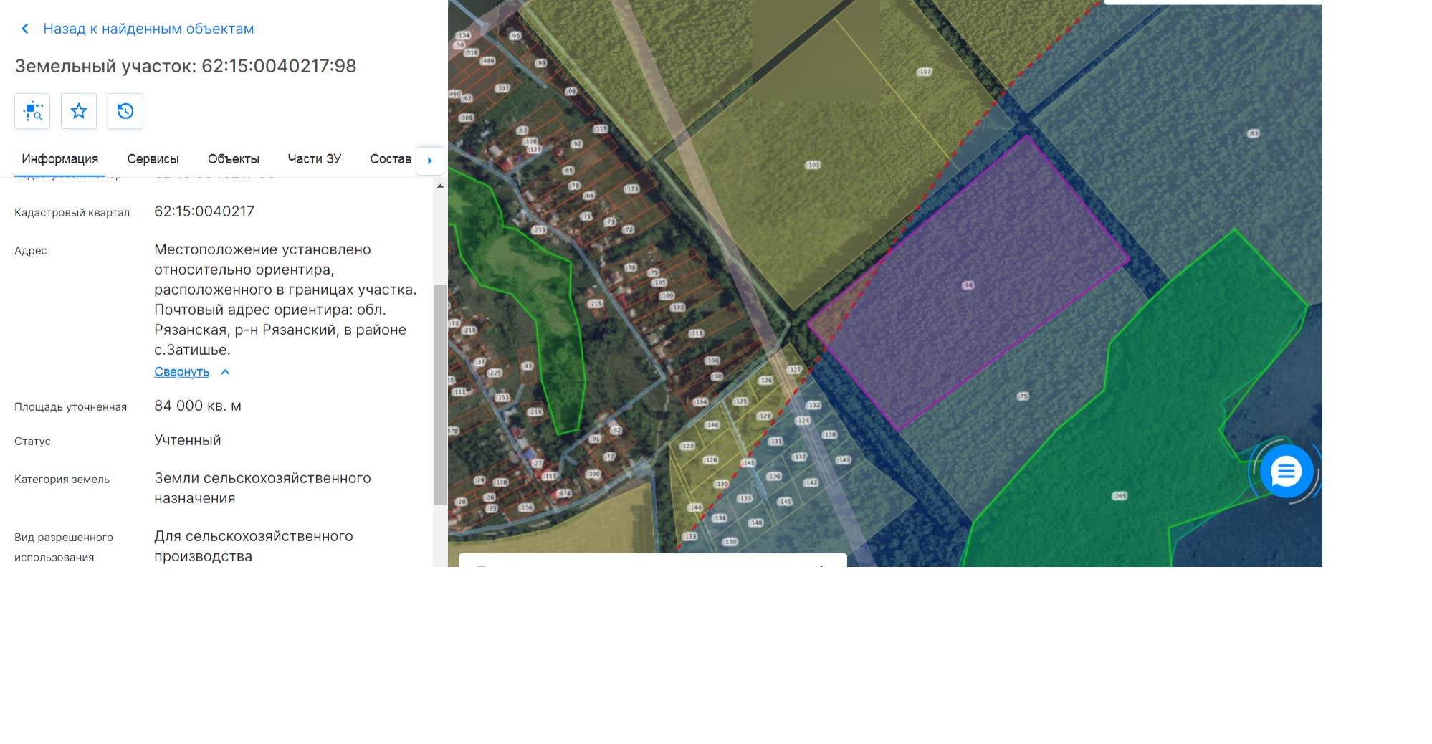
Task: Select 'Для сельскохозяйственного производства' value
Action: [254, 546]
